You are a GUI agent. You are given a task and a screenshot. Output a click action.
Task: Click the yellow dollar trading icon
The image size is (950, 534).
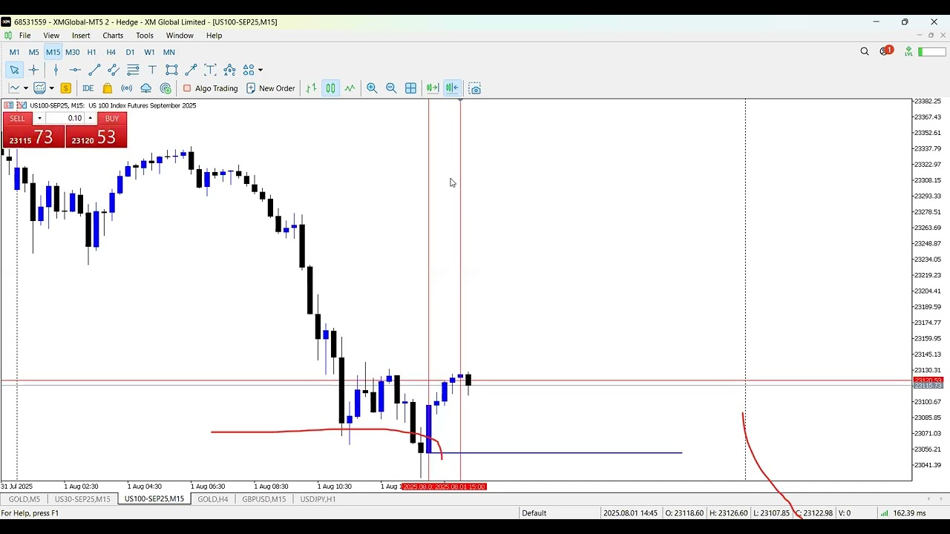point(66,88)
